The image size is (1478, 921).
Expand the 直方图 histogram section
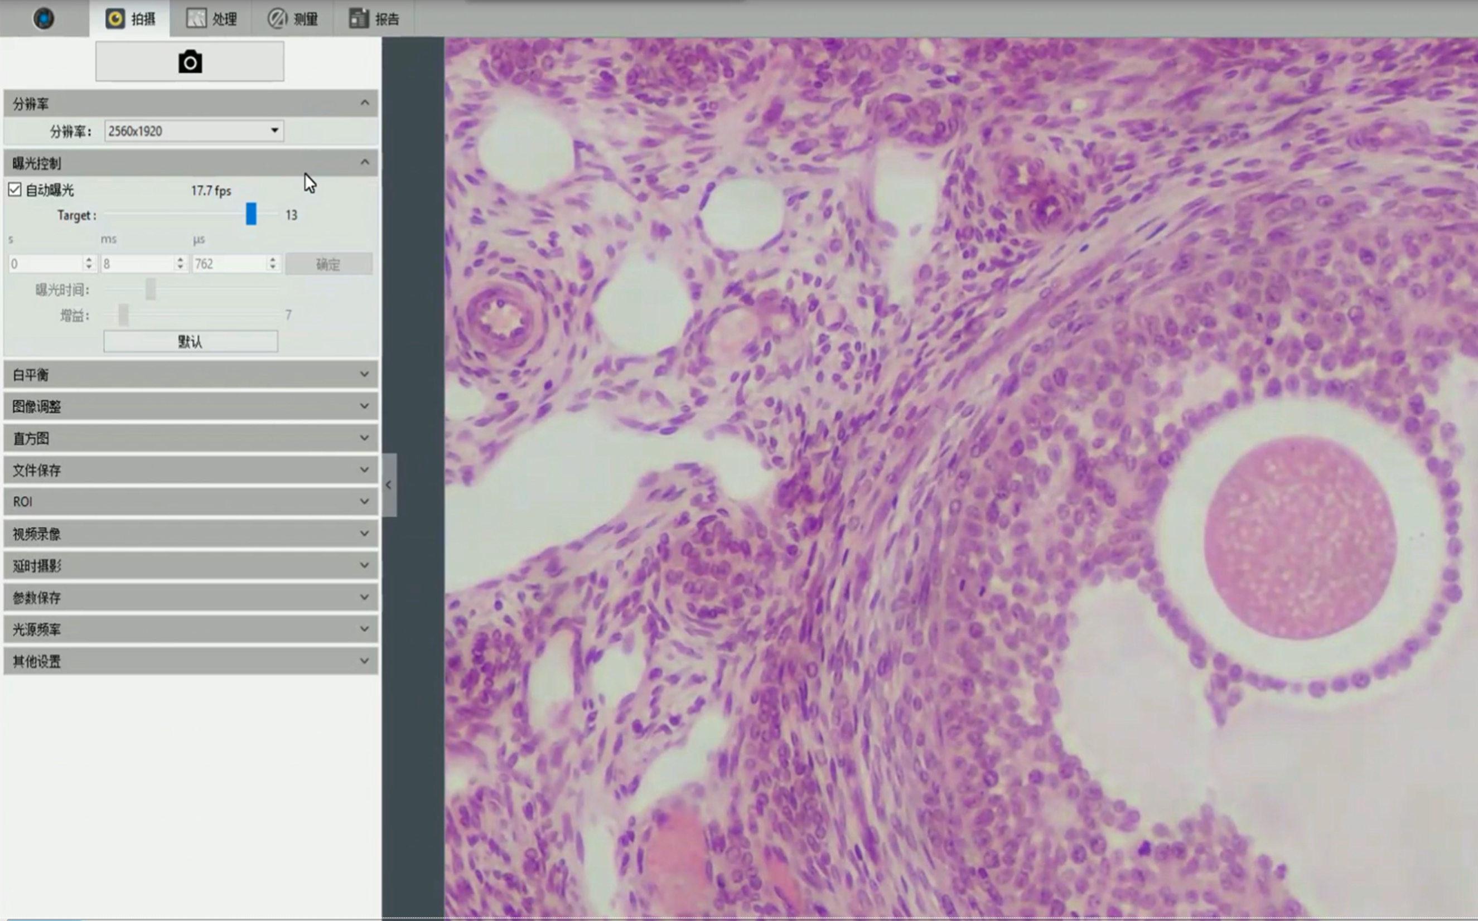click(364, 437)
